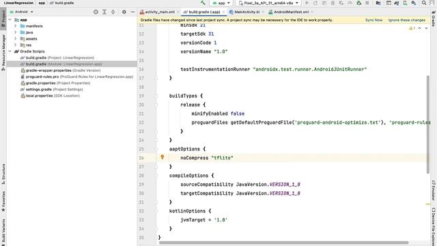Open the Structure sidebar tab
437x246 pixels.
(x=3, y=174)
